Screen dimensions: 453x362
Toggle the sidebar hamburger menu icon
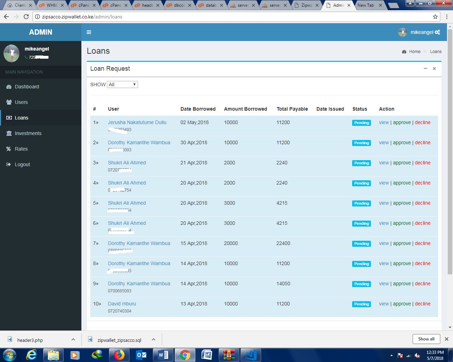click(89, 32)
